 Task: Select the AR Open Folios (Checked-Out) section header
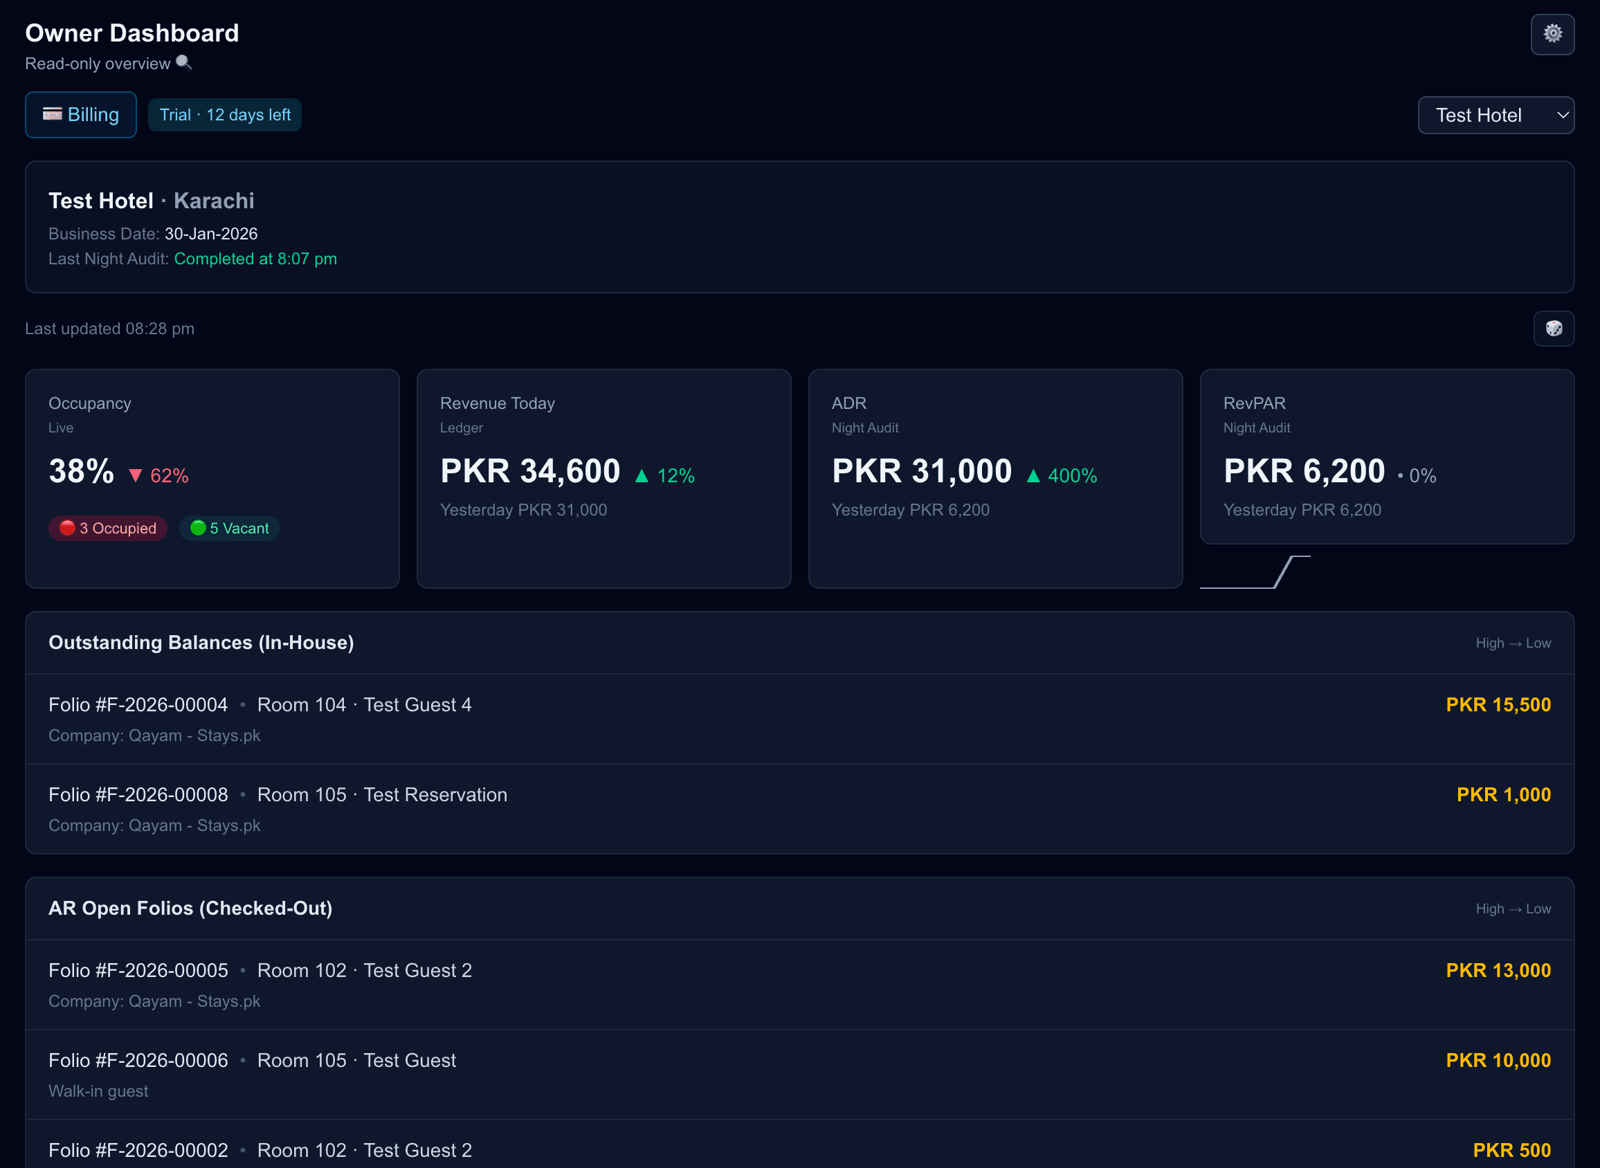pos(190,908)
